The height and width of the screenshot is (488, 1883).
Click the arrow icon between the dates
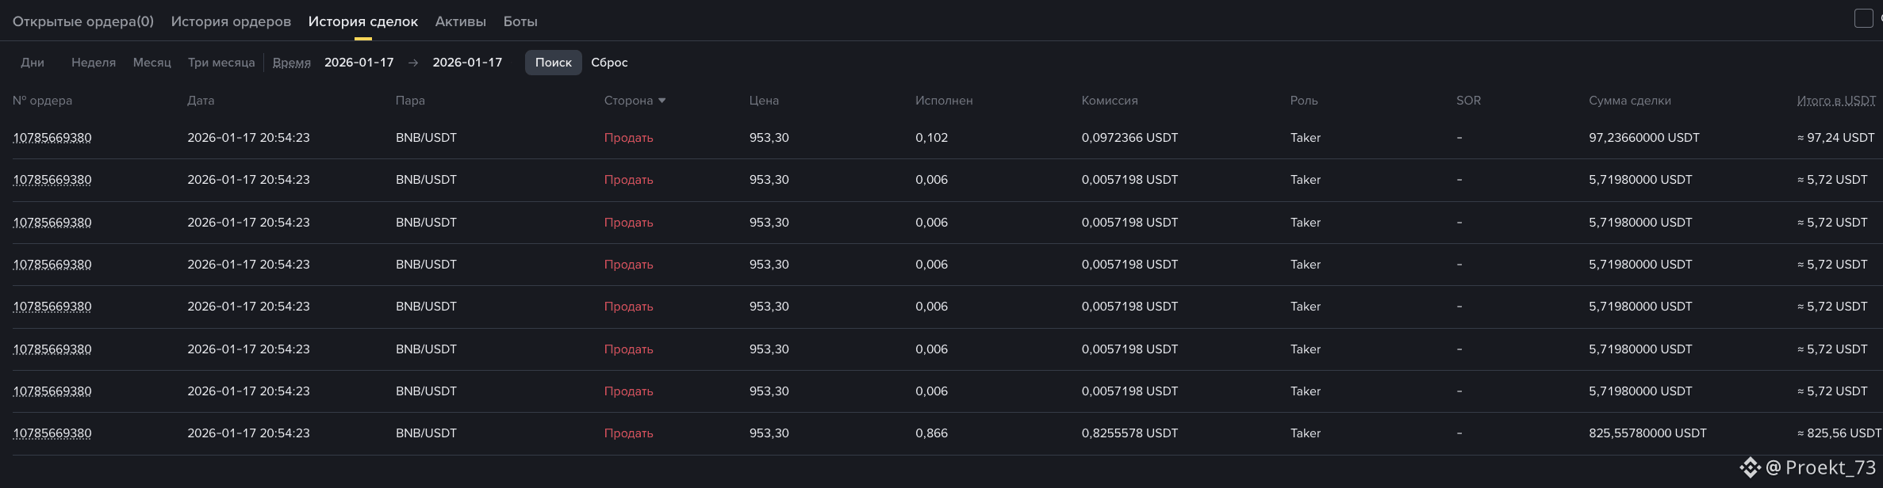pyautogui.click(x=413, y=63)
